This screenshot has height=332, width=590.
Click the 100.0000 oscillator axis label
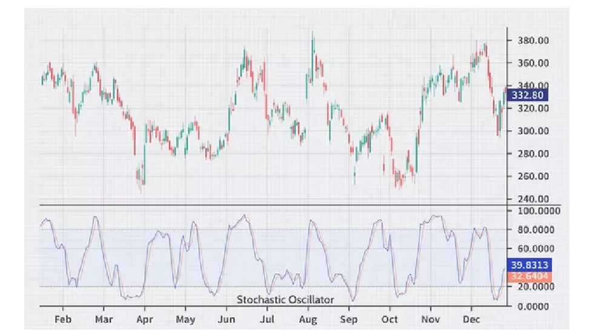tap(539, 211)
